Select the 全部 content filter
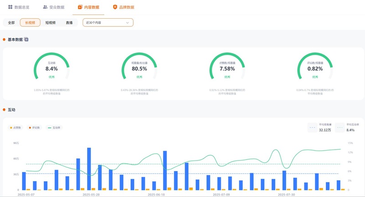 tap(11, 22)
